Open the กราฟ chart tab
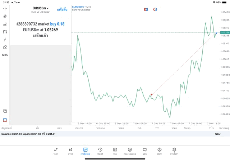Image resolution: width=230 pixels, height=161 pixels. [x=70, y=151]
